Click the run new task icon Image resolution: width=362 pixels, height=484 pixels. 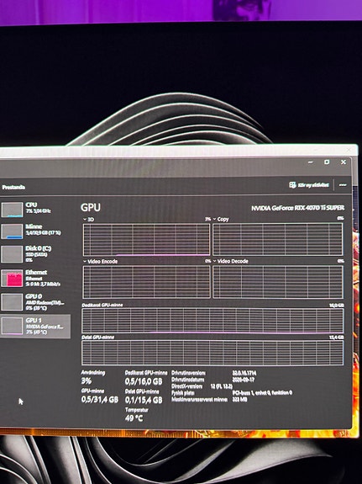click(292, 185)
